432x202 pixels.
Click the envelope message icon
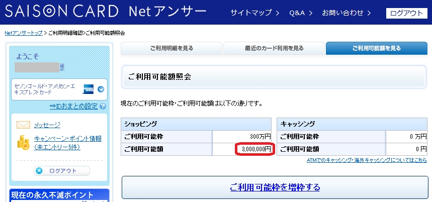click(x=24, y=125)
